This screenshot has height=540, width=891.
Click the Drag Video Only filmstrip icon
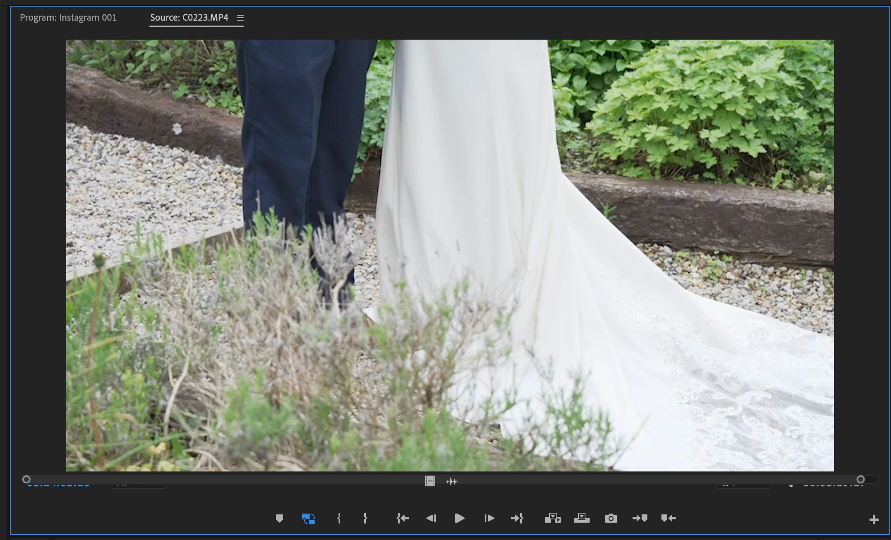pos(430,481)
